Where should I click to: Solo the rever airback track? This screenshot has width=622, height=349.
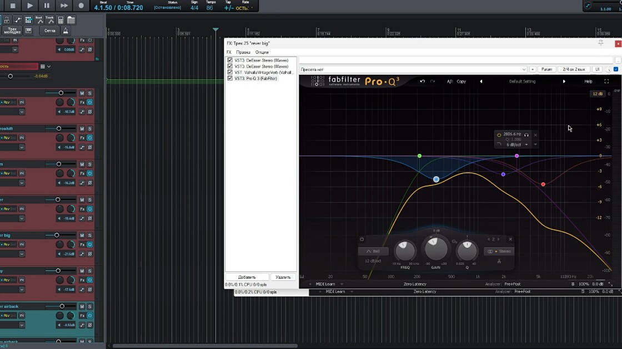coord(90,307)
